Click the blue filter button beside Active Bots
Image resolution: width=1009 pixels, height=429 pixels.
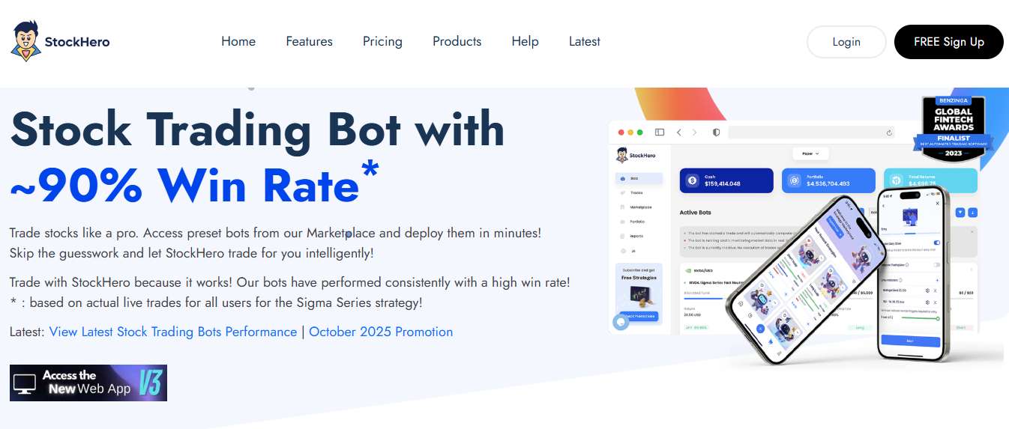[x=961, y=213]
